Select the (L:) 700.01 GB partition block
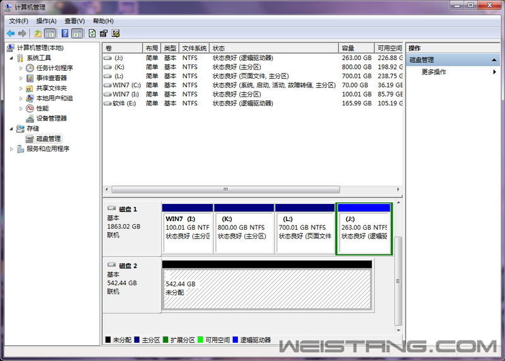505x361 pixels. [305, 229]
